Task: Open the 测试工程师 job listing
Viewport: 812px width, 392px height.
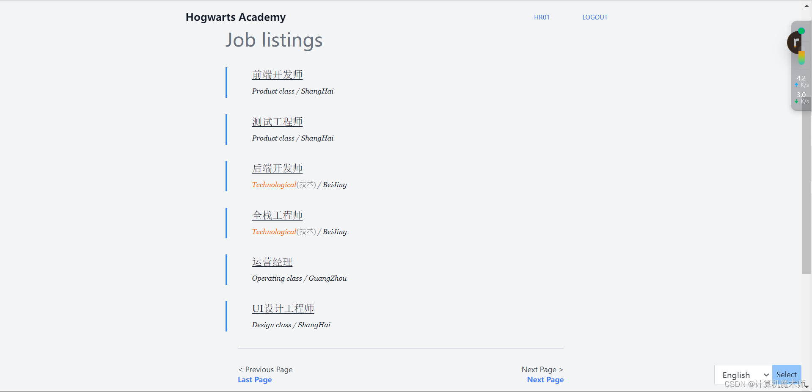Action: (x=277, y=122)
